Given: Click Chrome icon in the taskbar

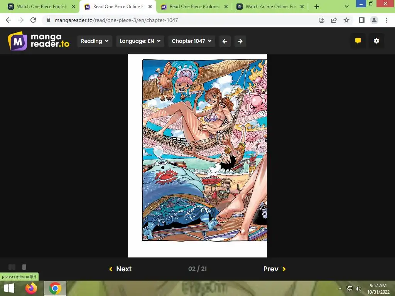Looking at the screenshot, I should pos(55,288).
